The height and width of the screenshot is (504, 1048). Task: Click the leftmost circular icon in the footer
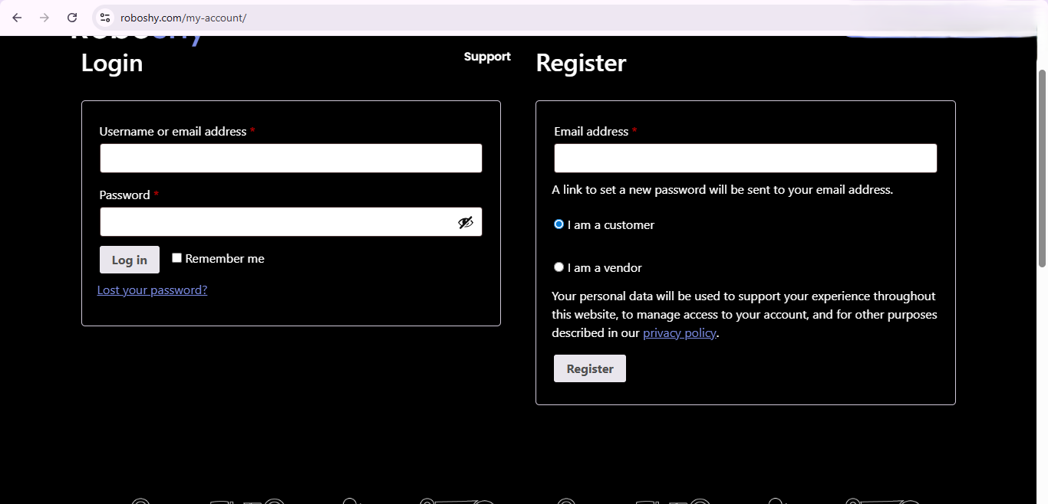point(140,502)
